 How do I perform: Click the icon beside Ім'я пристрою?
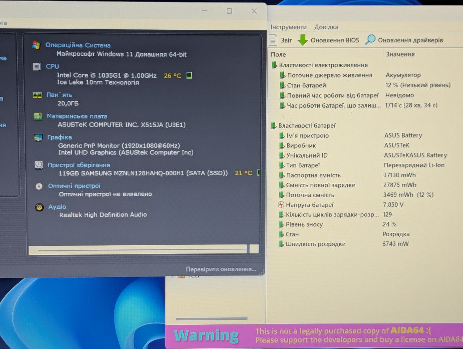tap(282, 136)
